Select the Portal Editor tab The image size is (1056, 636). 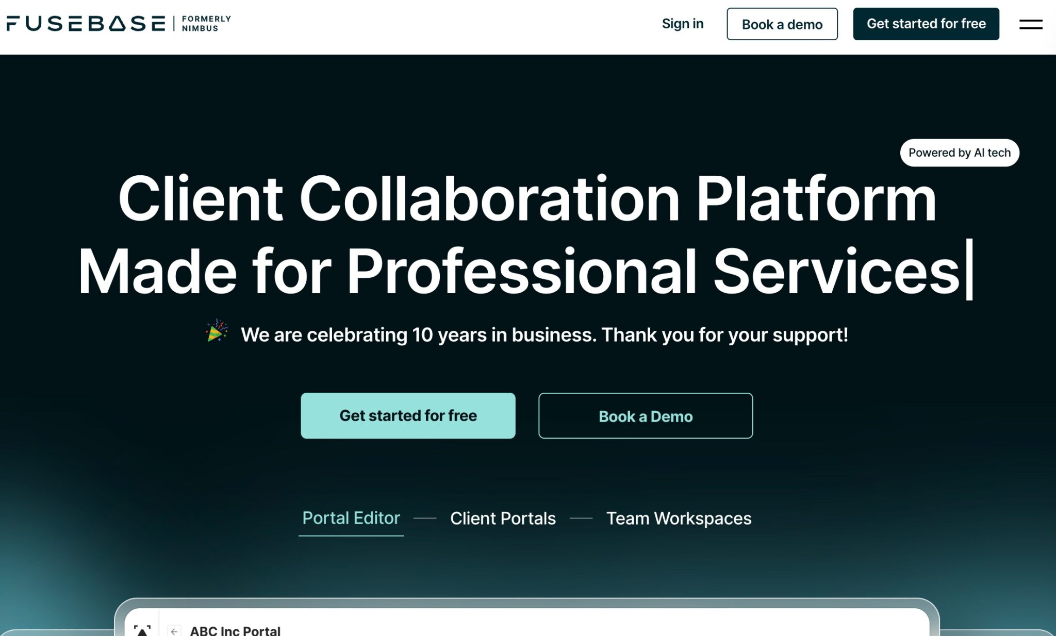click(x=351, y=518)
